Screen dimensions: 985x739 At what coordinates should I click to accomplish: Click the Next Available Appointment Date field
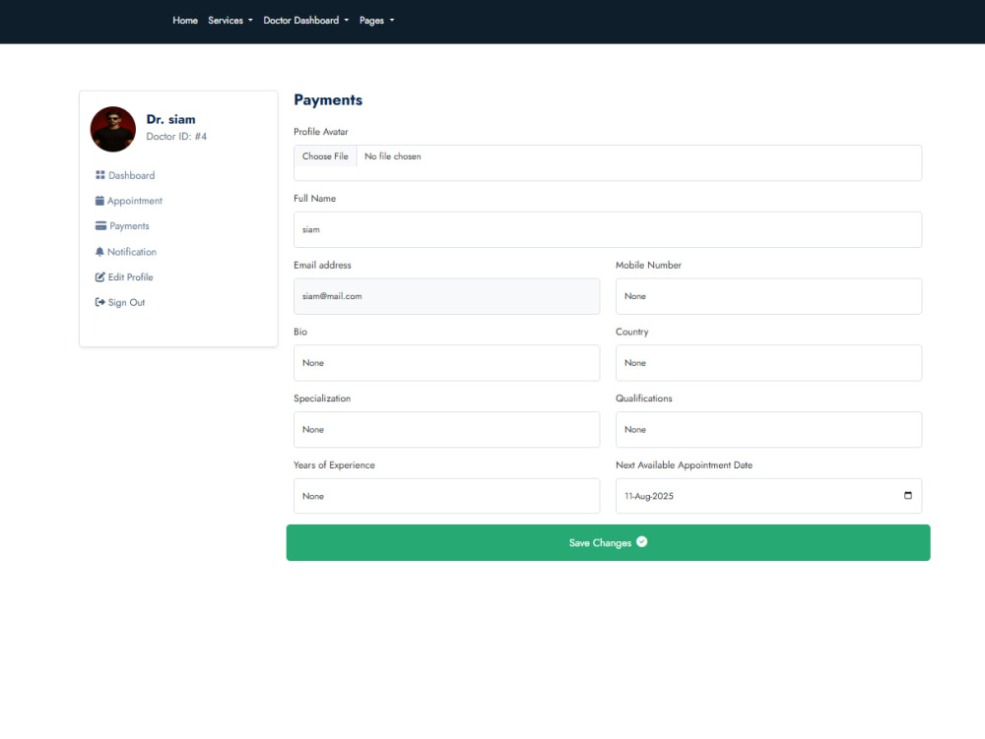(x=769, y=496)
